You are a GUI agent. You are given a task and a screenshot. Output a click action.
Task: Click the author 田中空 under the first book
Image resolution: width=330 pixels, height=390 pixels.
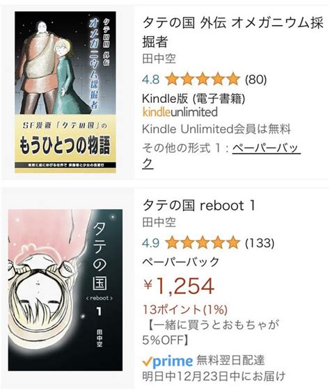coord(159,59)
